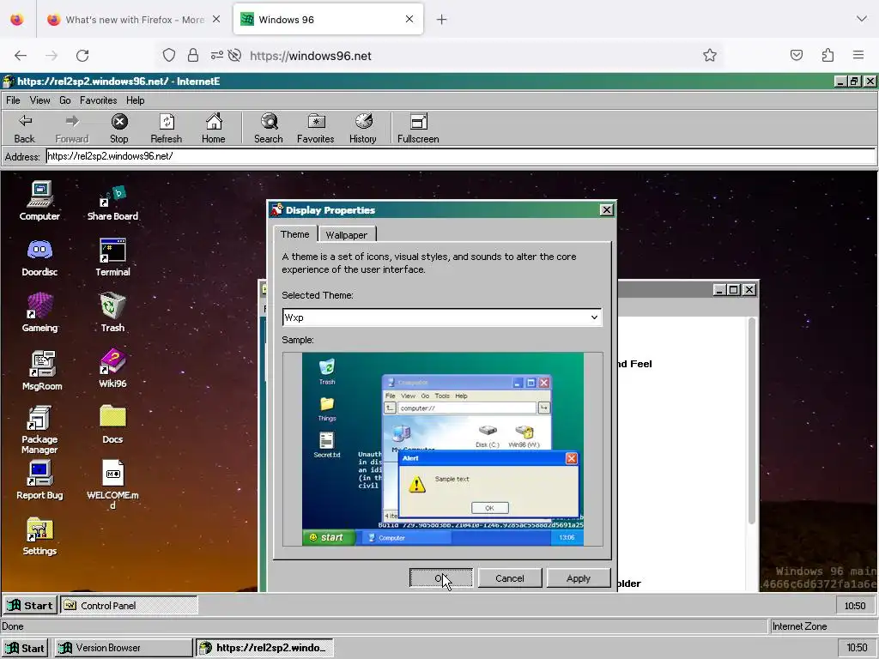879x659 pixels.
Task: Switch to What's new with Firefox tab
Action: pyautogui.click(x=133, y=20)
